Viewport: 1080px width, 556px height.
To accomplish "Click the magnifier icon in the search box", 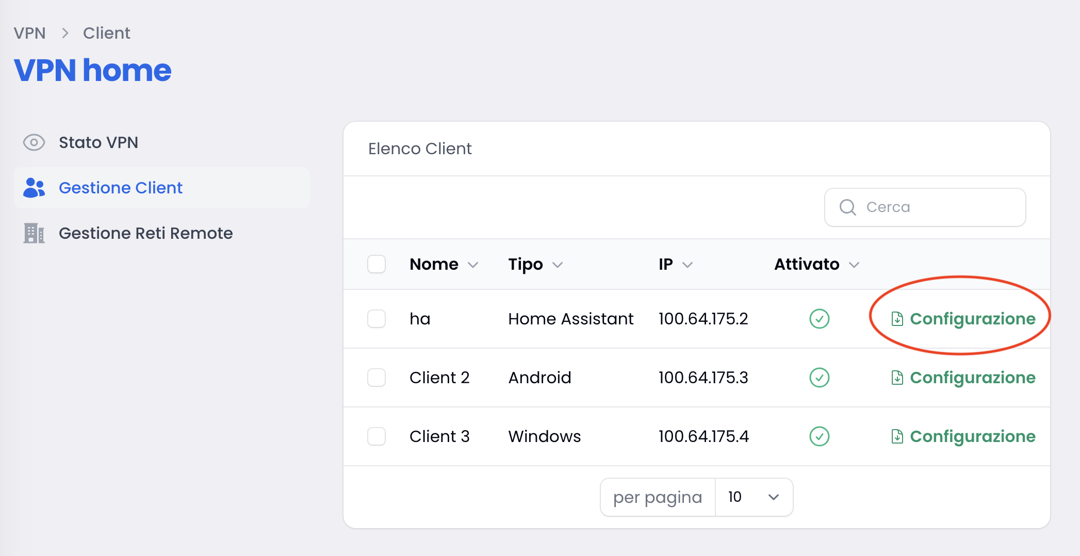I will pyautogui.click(x=847, y=207).
